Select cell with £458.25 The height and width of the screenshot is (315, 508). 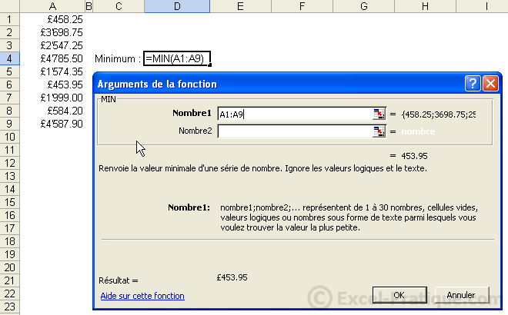tap(52, 19)
